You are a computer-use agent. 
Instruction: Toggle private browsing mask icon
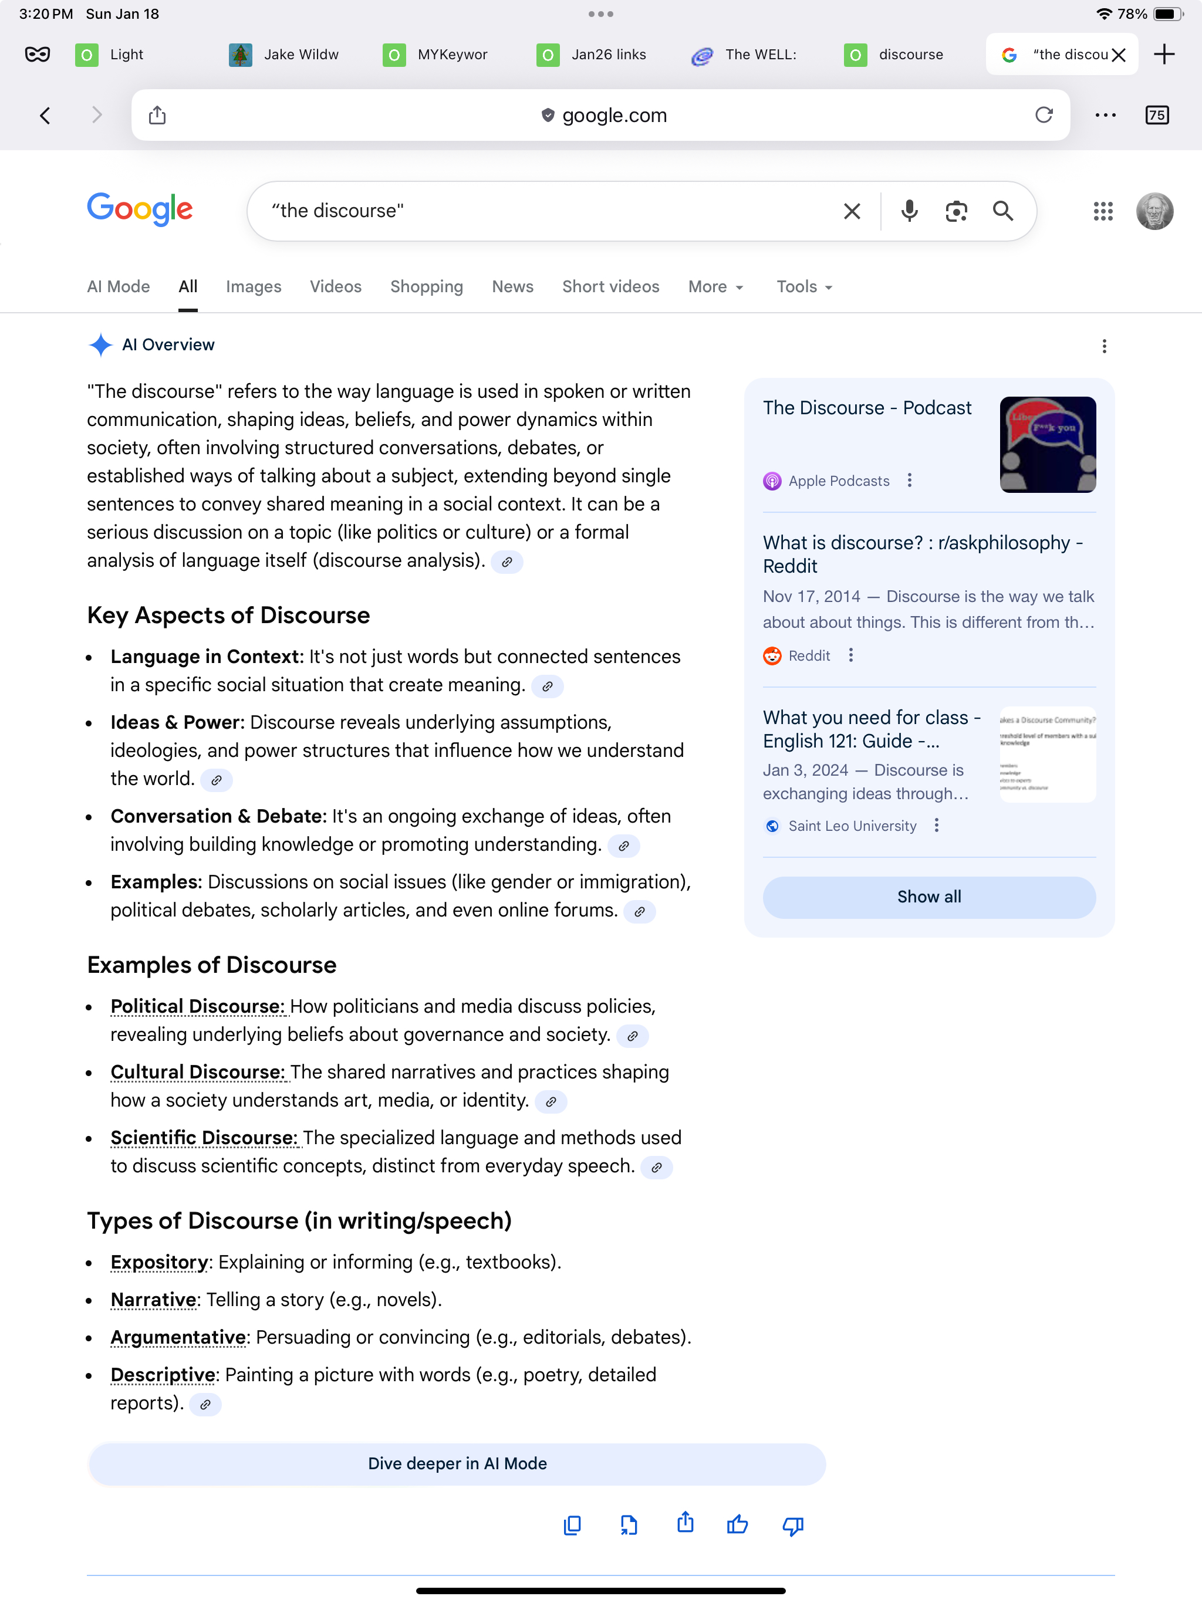pos(38,55)
